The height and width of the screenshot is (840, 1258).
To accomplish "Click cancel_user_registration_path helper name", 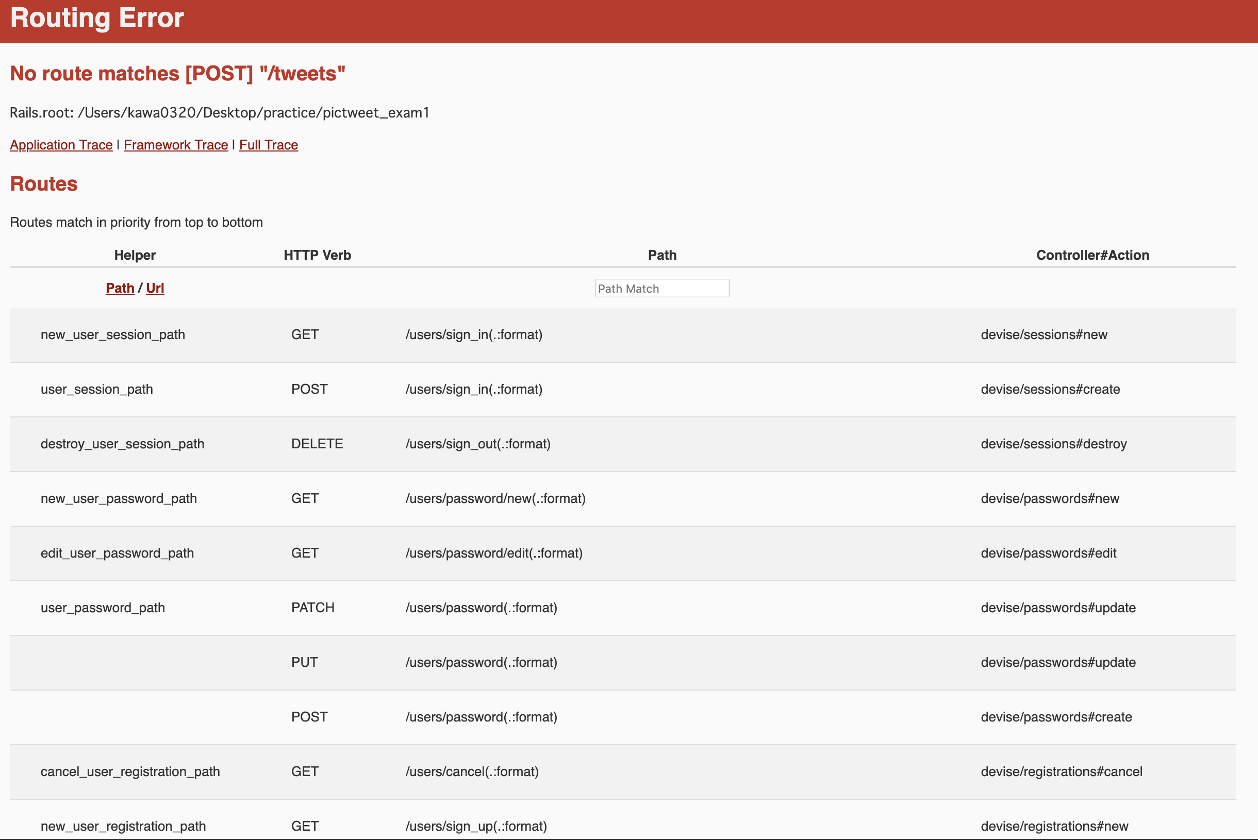I will [x=130, y=772].
